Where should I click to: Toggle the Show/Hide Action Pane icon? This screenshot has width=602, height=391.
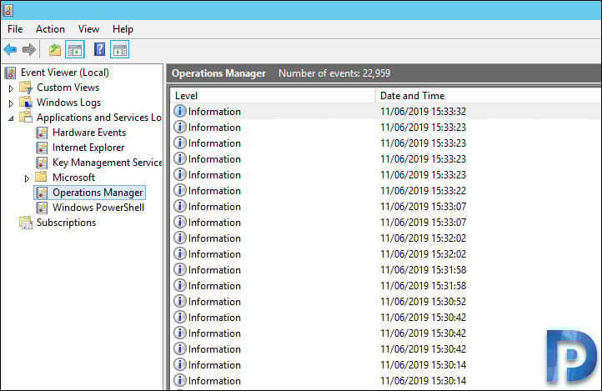point(120,49)
